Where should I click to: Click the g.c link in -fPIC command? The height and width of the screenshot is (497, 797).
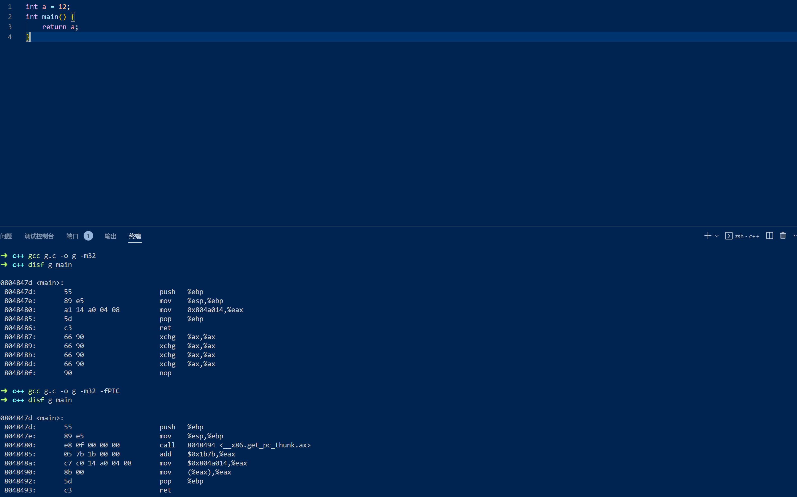coord(50,391)
